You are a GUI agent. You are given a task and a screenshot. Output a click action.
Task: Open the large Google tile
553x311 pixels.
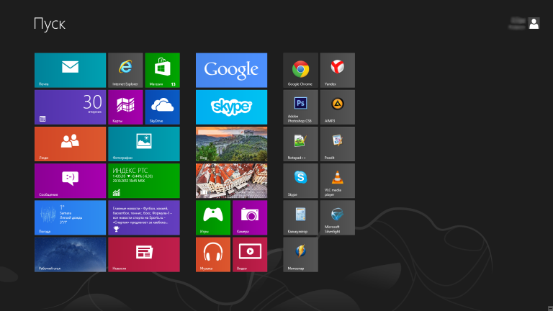231,70
